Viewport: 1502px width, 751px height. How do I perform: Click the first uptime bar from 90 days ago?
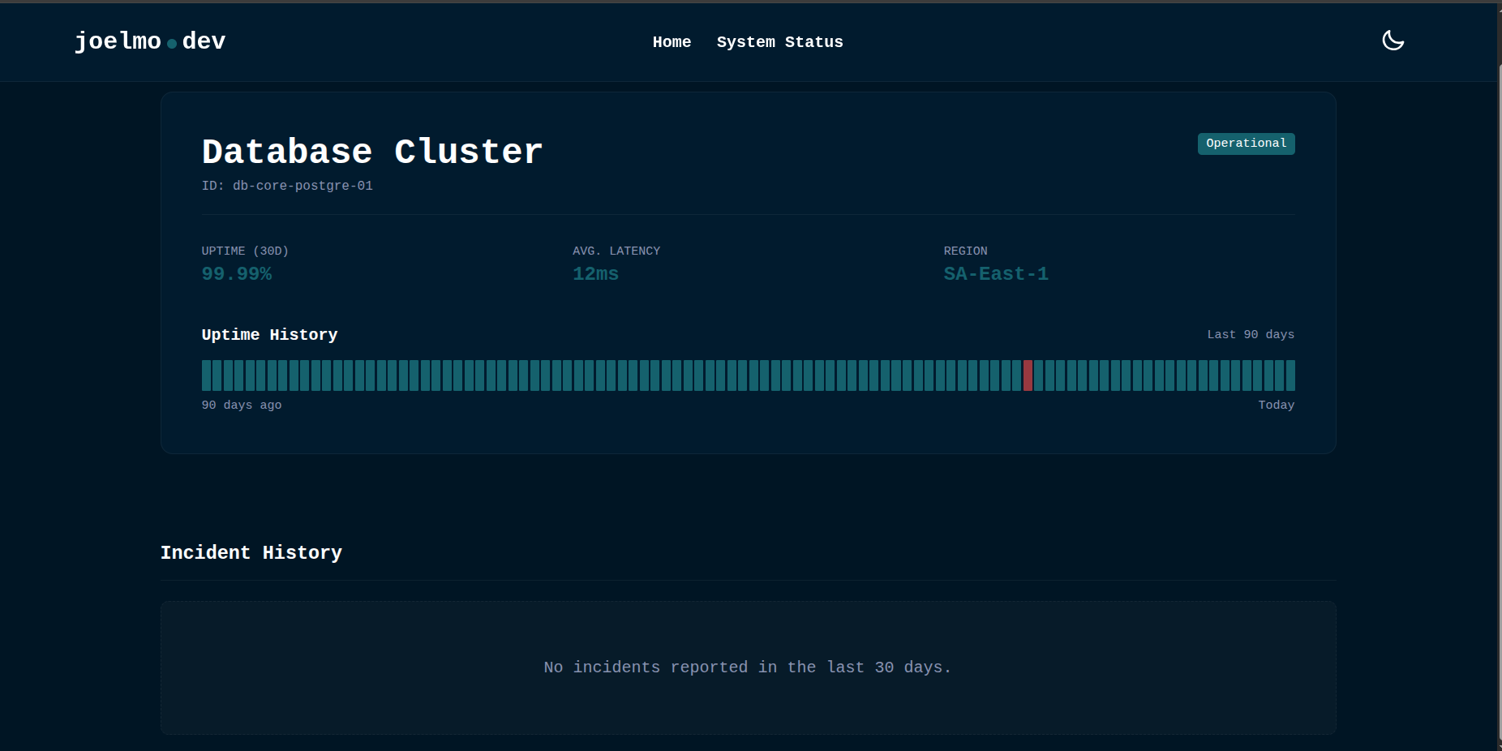tap(206, 375)
